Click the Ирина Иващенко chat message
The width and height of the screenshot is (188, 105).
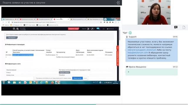[152, 72]
